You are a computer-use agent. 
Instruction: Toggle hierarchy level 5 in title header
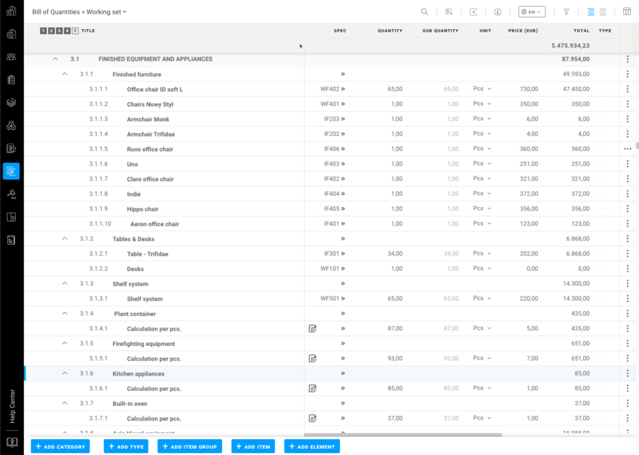pyautogui.click(x=76, y=31)
